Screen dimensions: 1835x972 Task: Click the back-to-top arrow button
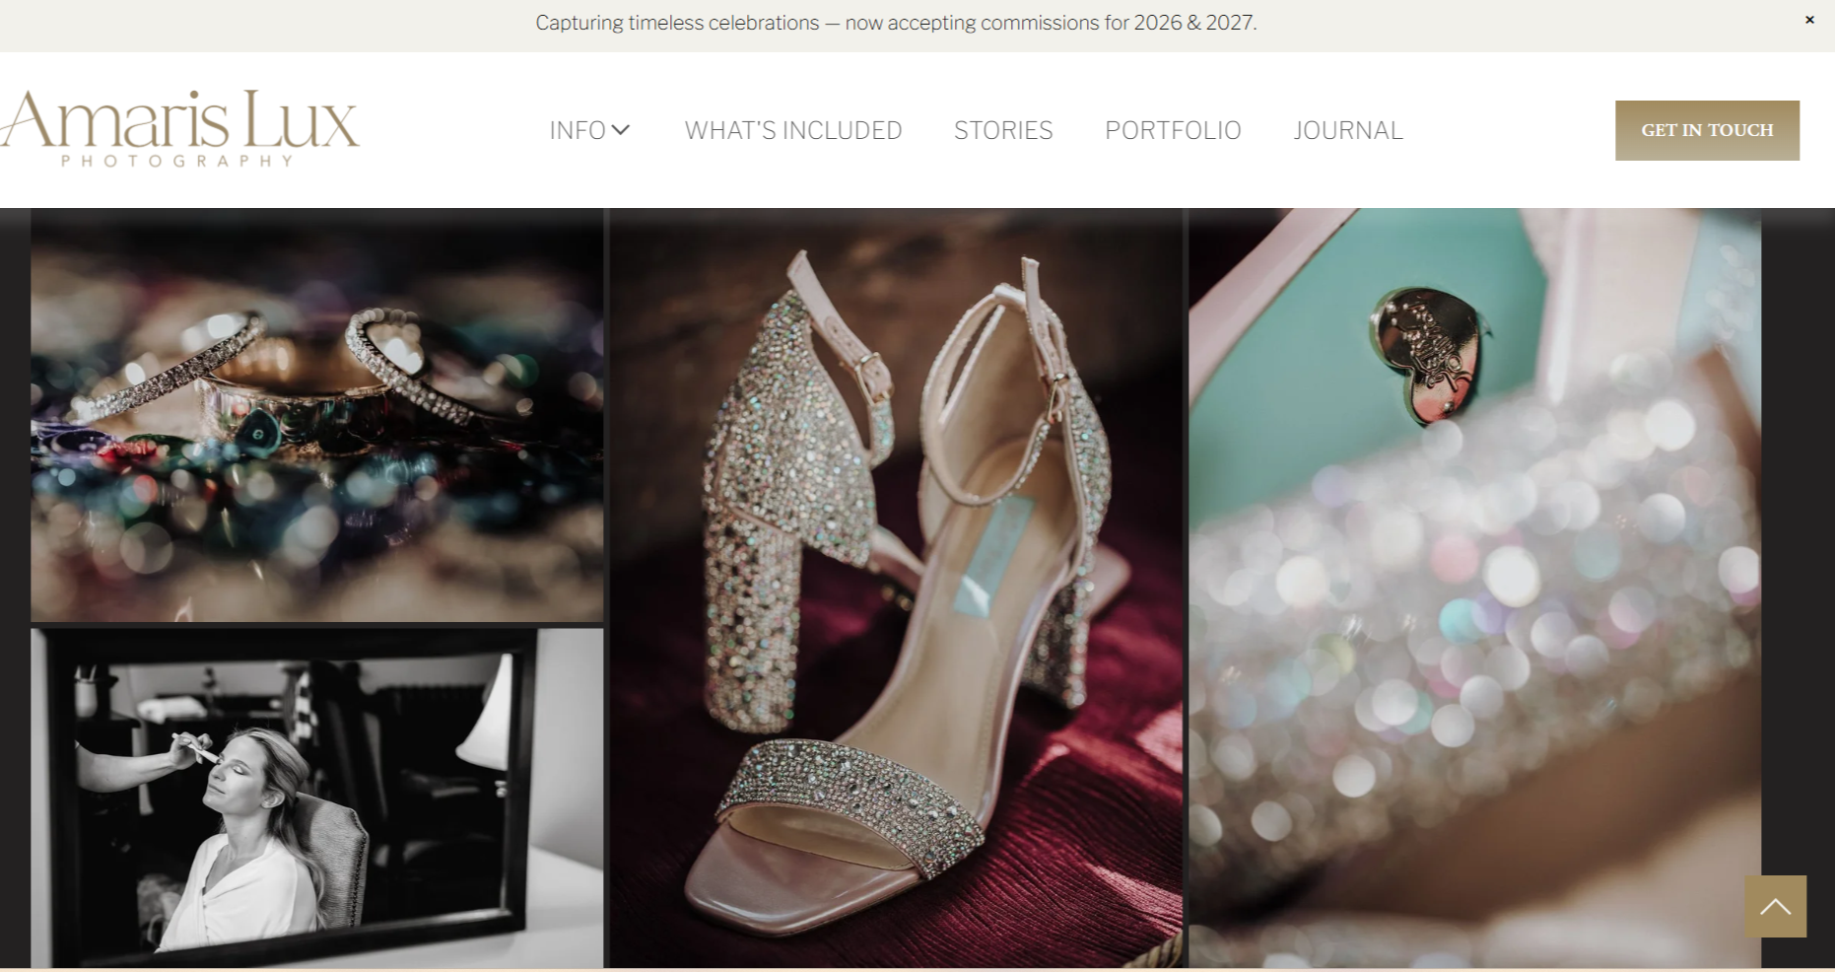(1776, 906)
